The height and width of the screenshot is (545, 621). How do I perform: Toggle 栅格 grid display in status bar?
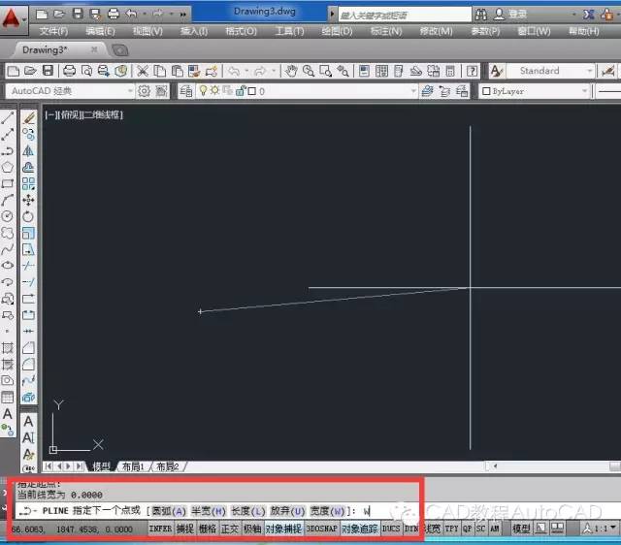tap(208, 529)
